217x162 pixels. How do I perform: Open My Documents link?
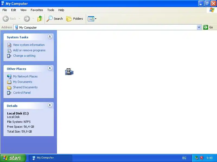[23, 82]
